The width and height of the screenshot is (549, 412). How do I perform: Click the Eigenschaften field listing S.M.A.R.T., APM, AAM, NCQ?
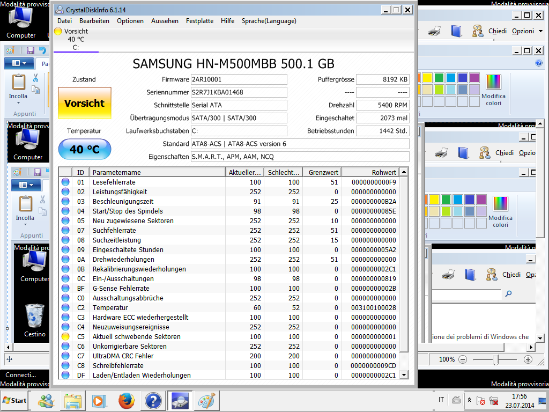pos(300,157)
